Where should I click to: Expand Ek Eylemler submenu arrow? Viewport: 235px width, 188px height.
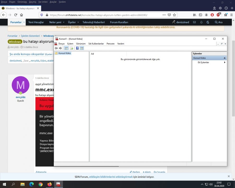coord(225,62)
